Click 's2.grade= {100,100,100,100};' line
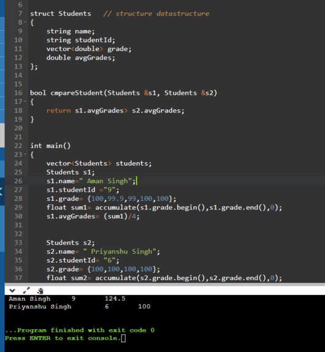Viewport: 325px width, 352px height. point(103,269)
